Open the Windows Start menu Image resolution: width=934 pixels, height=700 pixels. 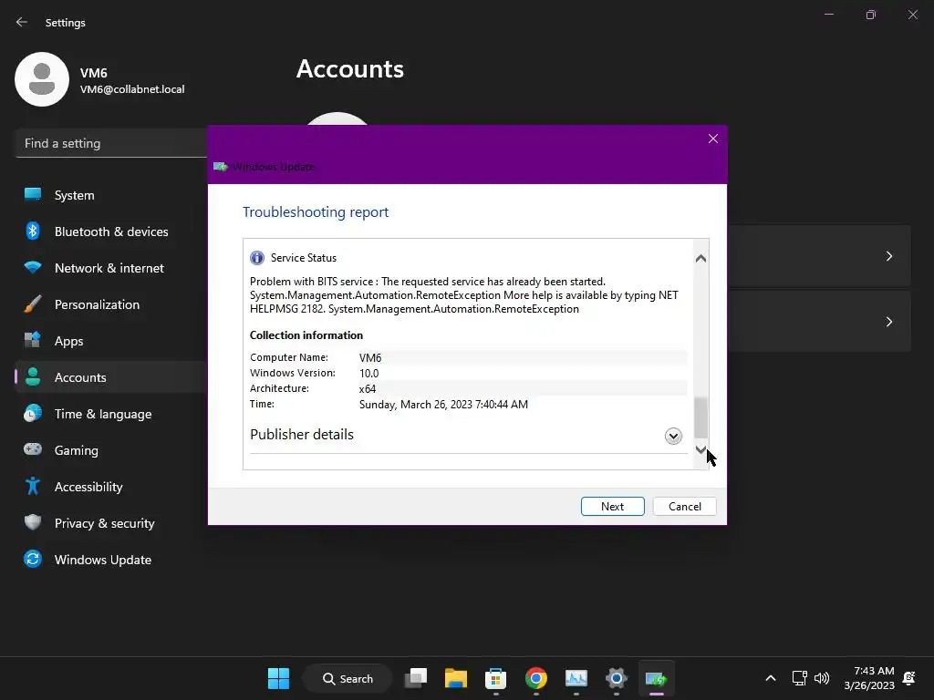coord(278,678)
